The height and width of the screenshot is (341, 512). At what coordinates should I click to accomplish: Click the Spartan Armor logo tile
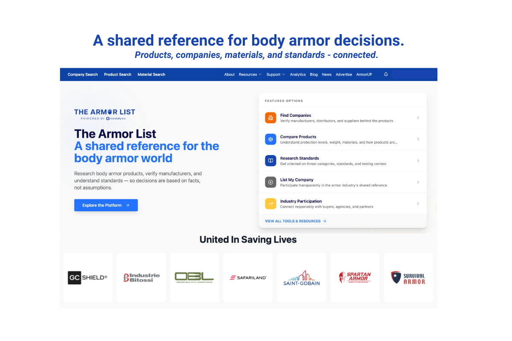pyautogui.click(x=355, y=277)
